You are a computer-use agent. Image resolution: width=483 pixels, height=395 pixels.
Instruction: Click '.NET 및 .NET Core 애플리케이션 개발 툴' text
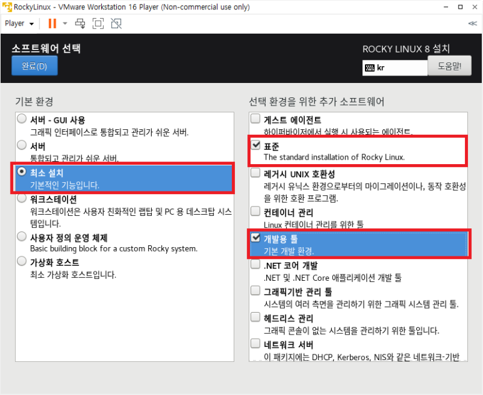[x=332, y=278]
